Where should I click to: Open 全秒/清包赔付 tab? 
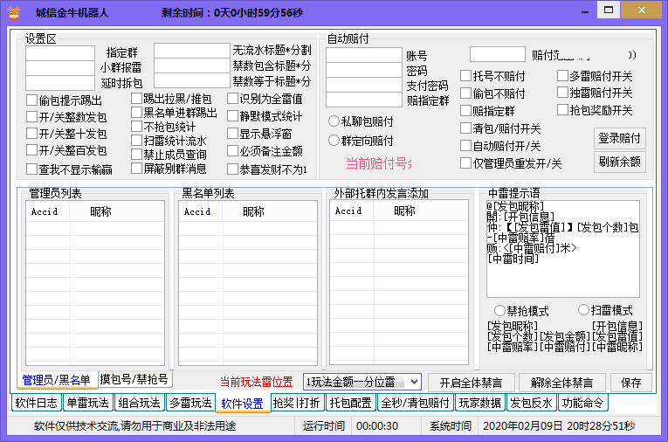416,403
